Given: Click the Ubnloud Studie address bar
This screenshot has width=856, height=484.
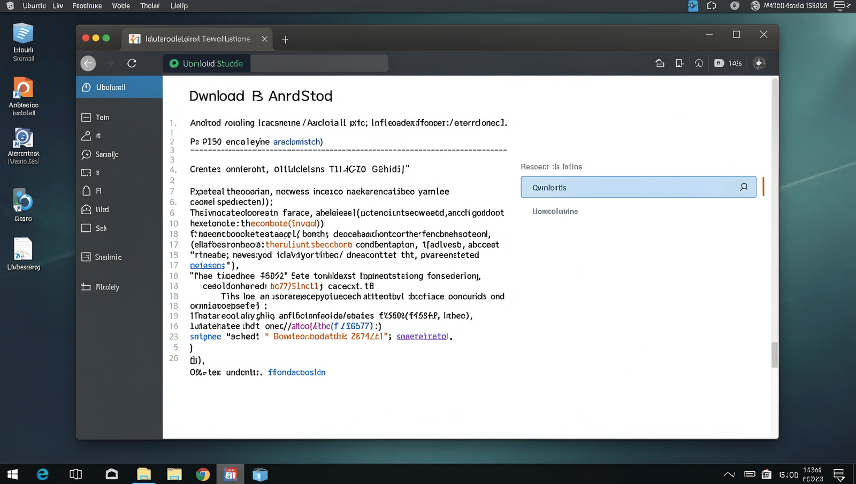Looking at the screenshot, I should pos(276,63).
